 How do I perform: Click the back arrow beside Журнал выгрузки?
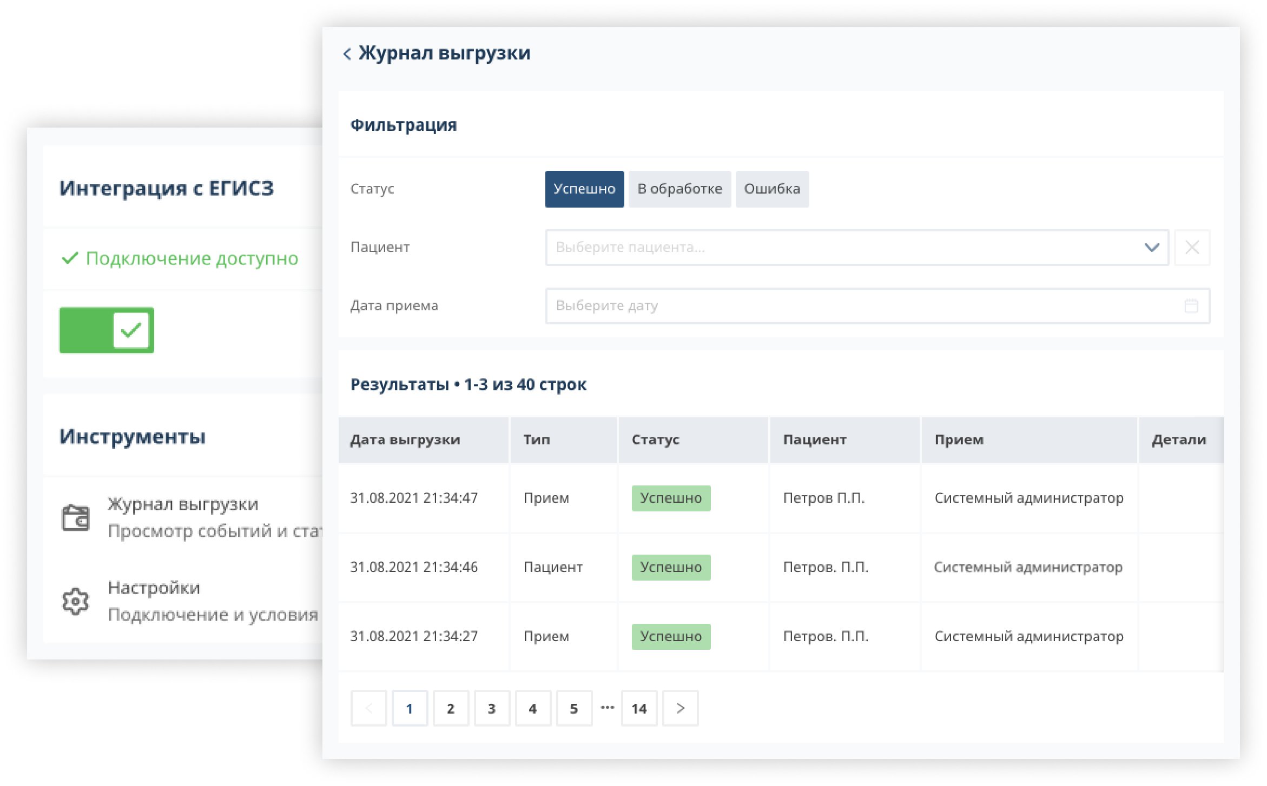click(347, 54)
